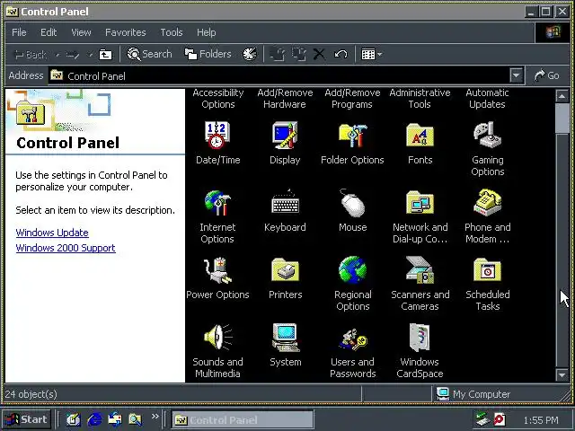
Task: Open Network and Dial-up Connections icon
Action: [420, 202]
